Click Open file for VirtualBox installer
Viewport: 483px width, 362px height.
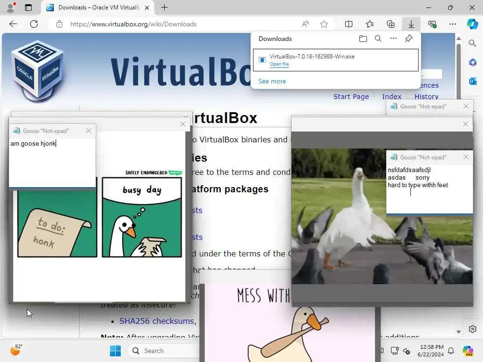(x=279, y=64)
